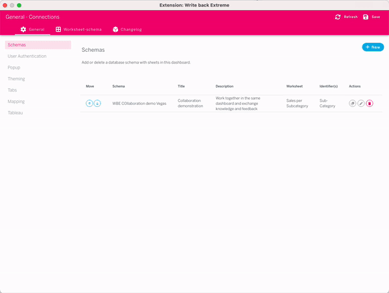Delete the schema with trash icon
Viewport: 389px width, 293px height.
click(370, 103)
